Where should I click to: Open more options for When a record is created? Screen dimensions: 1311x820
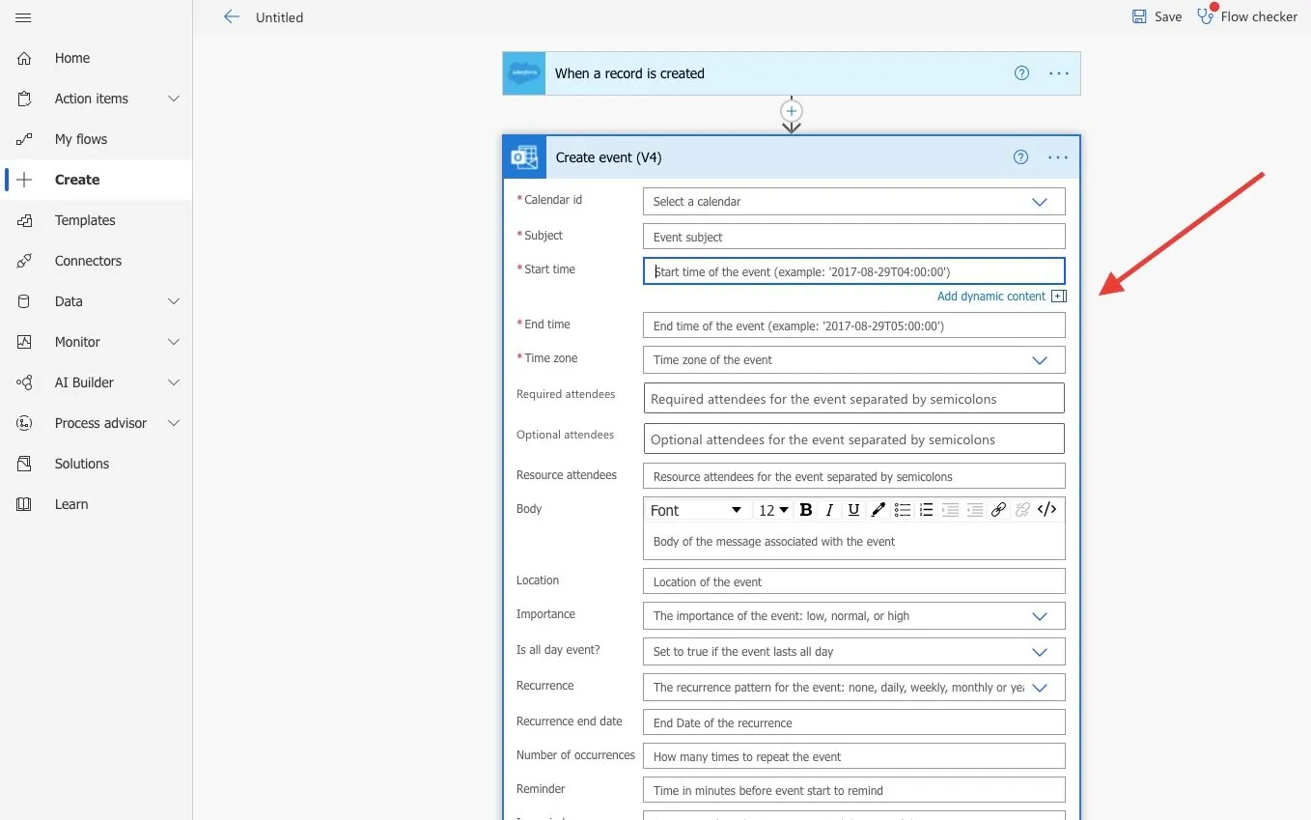coord(1059,73)
